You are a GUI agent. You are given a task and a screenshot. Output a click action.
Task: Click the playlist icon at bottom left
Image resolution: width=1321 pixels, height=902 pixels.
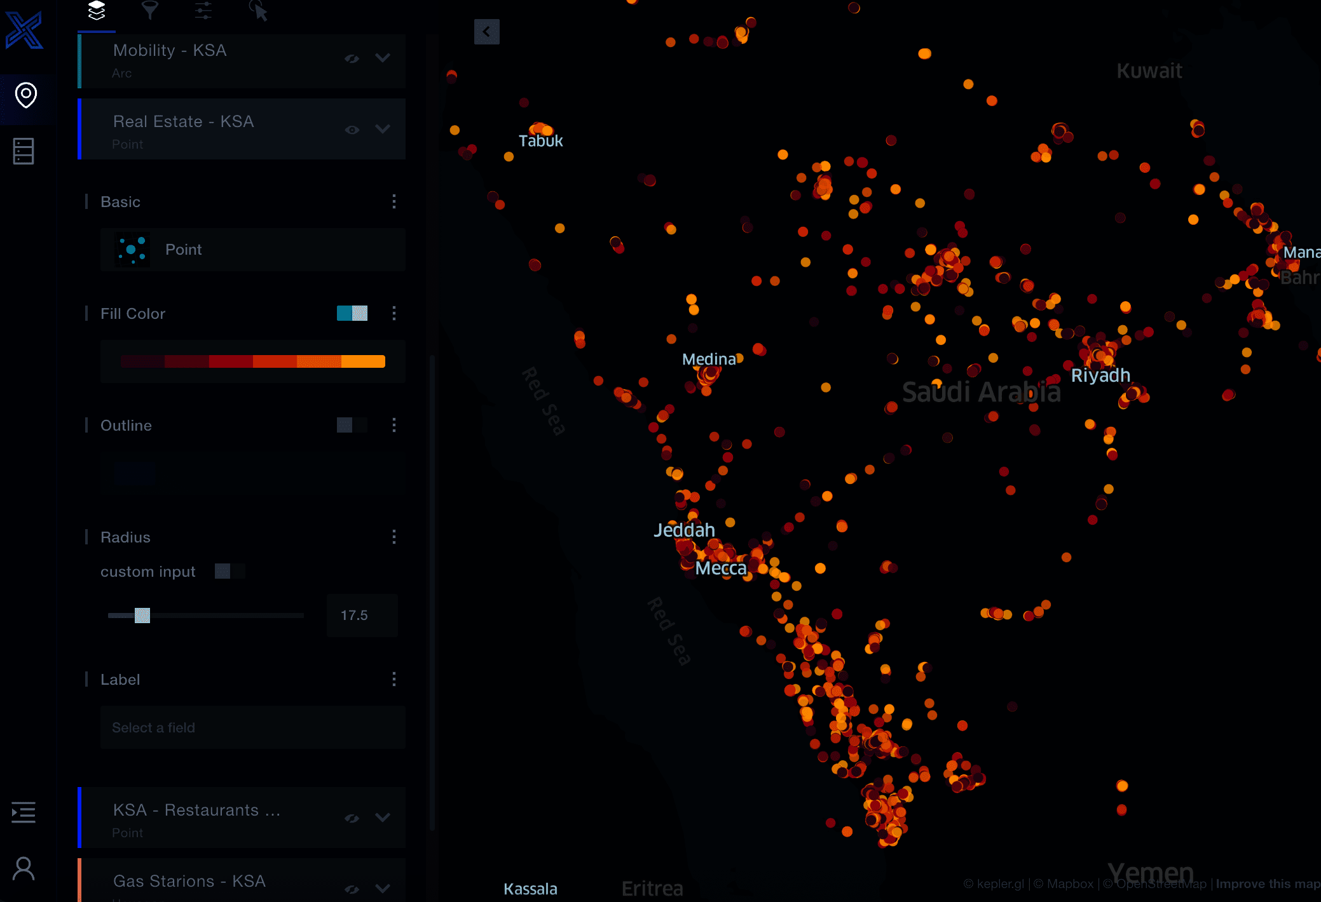click(24, 812)
